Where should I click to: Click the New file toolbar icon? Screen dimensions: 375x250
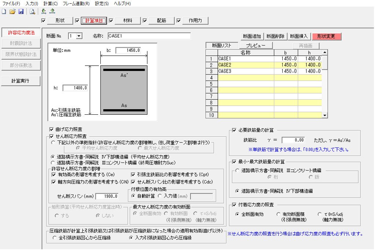(x=4, y=11)
